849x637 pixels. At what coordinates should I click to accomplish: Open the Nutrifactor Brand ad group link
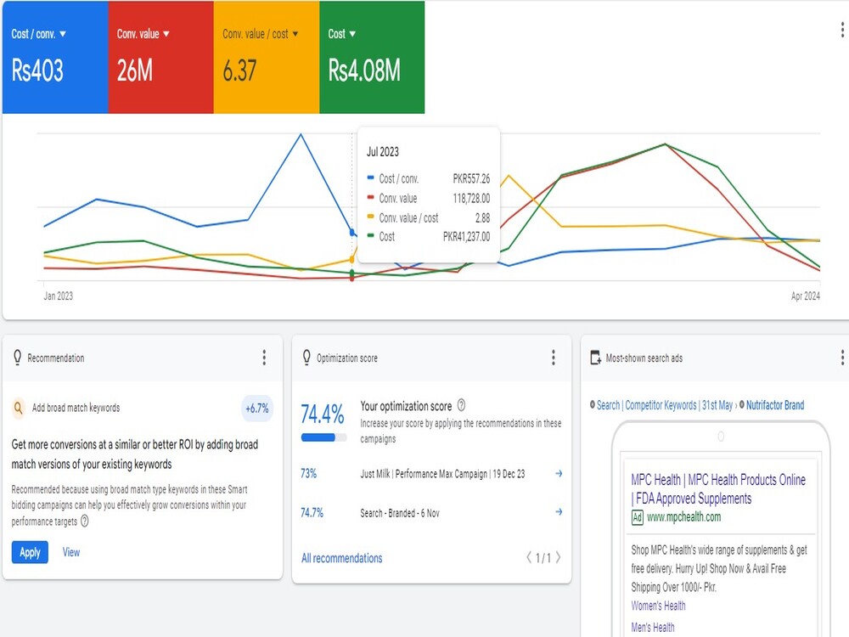[x=775, y=405]
